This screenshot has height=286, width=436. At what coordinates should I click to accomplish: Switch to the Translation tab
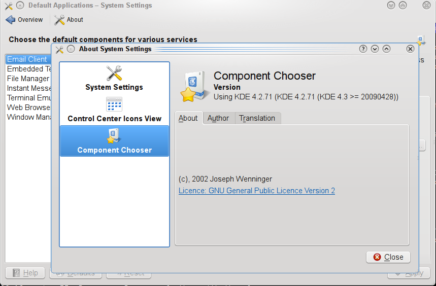[x=257, y=118]
